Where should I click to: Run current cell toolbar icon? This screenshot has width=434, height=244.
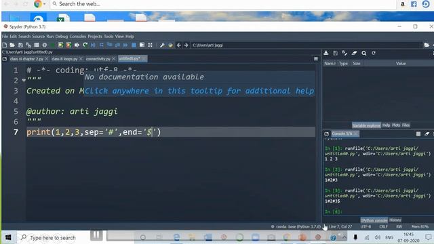click(60, 45)
